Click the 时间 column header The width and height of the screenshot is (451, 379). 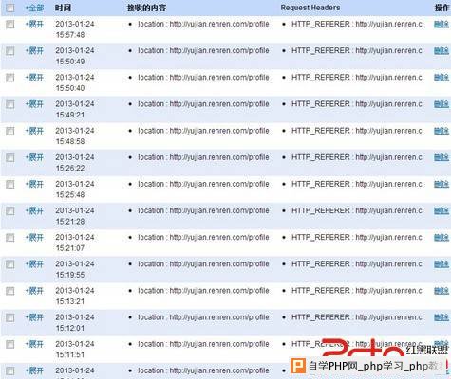pos(63,8)
